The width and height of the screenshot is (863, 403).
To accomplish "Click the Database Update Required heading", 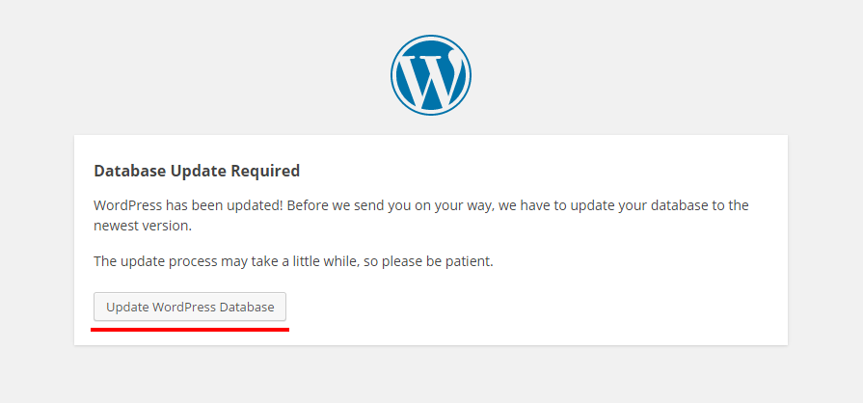I will coord(197,172).
